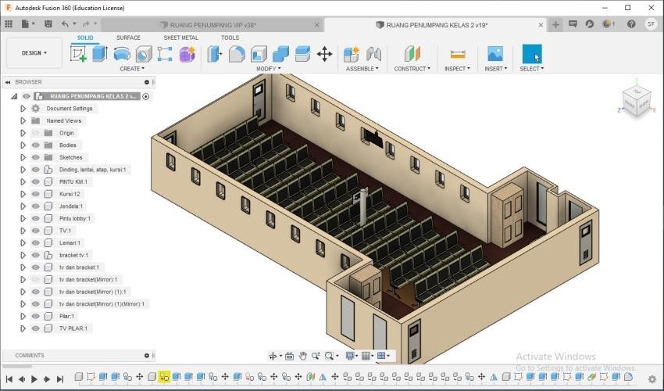Play the timeline
664x391 pixels.
[x=34, y=379]
